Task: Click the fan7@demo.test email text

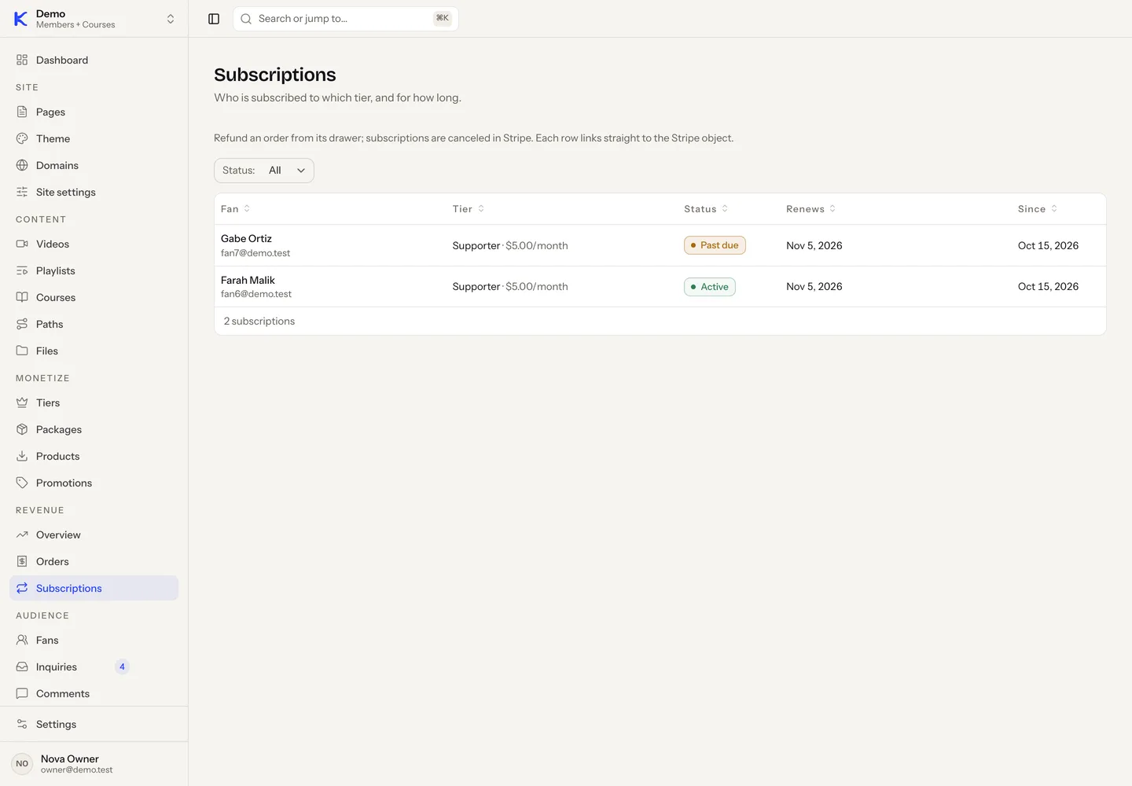Action: click(255, 253)
